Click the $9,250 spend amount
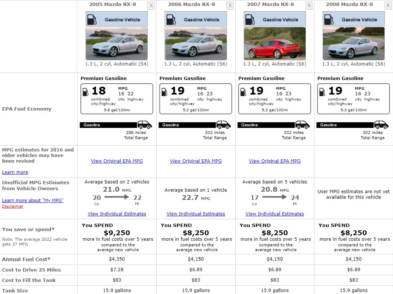Screen dimensions: 393x294 pos(117,233)
